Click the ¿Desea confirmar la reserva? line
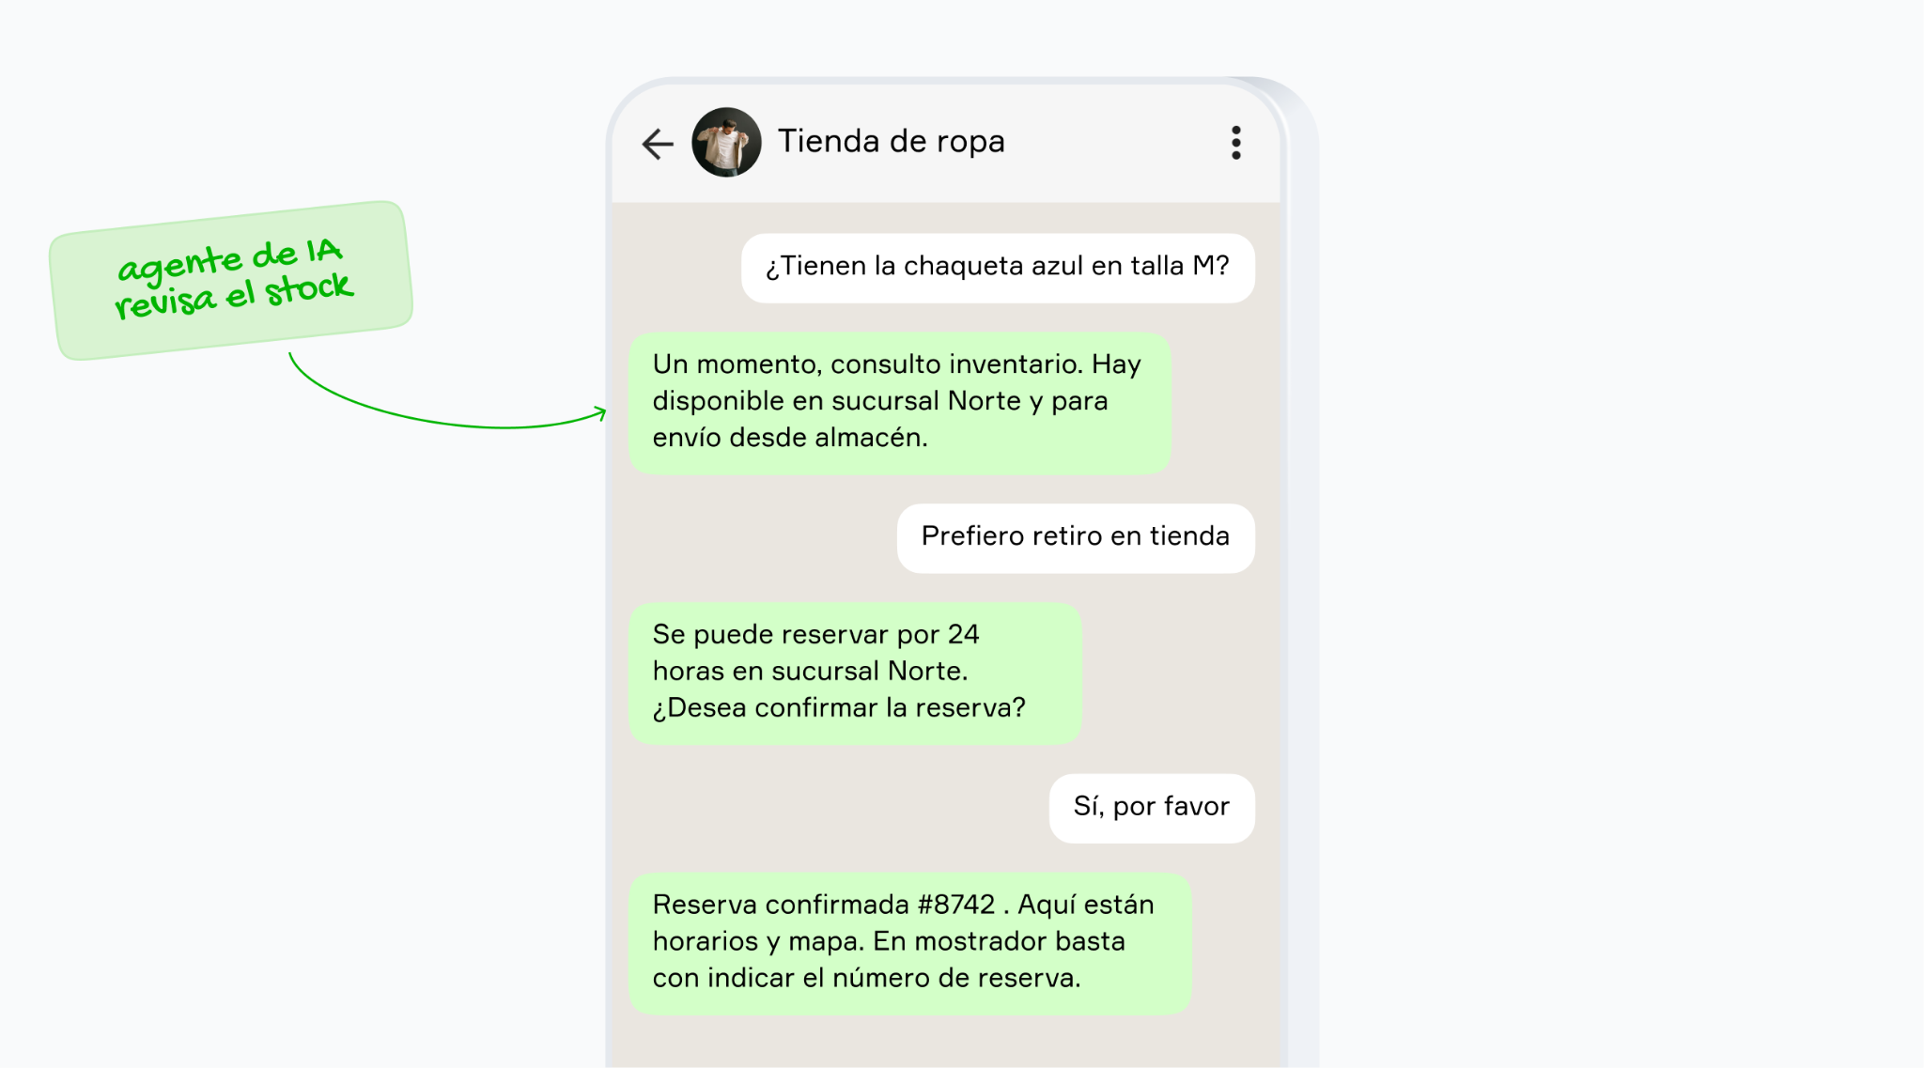Viewport: 1924px width, 1068px height. (839, 708)
